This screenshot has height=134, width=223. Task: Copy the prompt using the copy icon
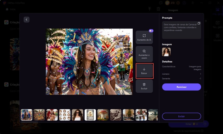point(199,23)
